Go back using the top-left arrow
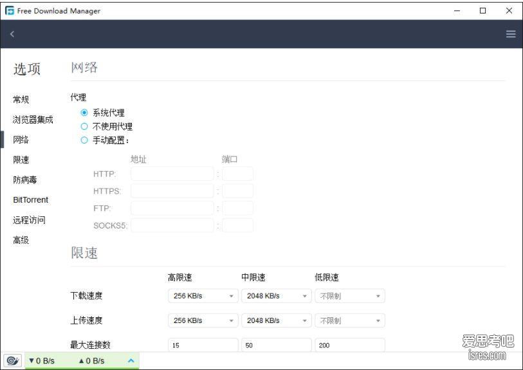 coord(12,34)
